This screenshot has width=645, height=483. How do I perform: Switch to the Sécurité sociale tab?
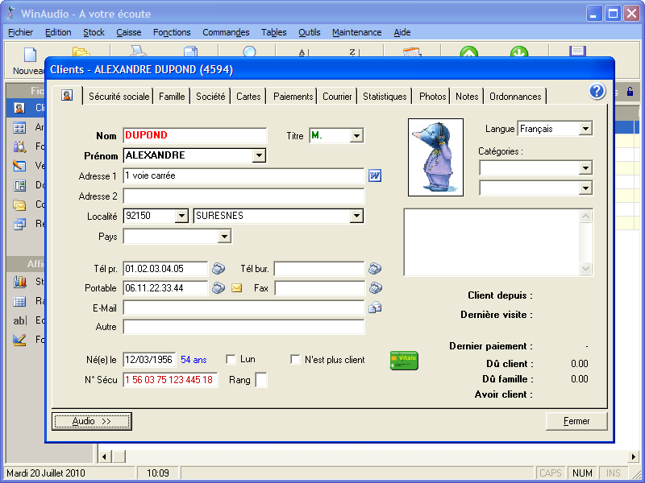pos(119,97)
